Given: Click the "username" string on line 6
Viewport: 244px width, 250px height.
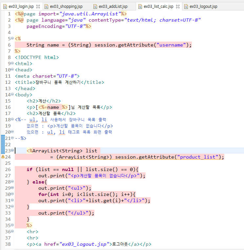Looking at the screenshot, I should (x=171, y=45).
